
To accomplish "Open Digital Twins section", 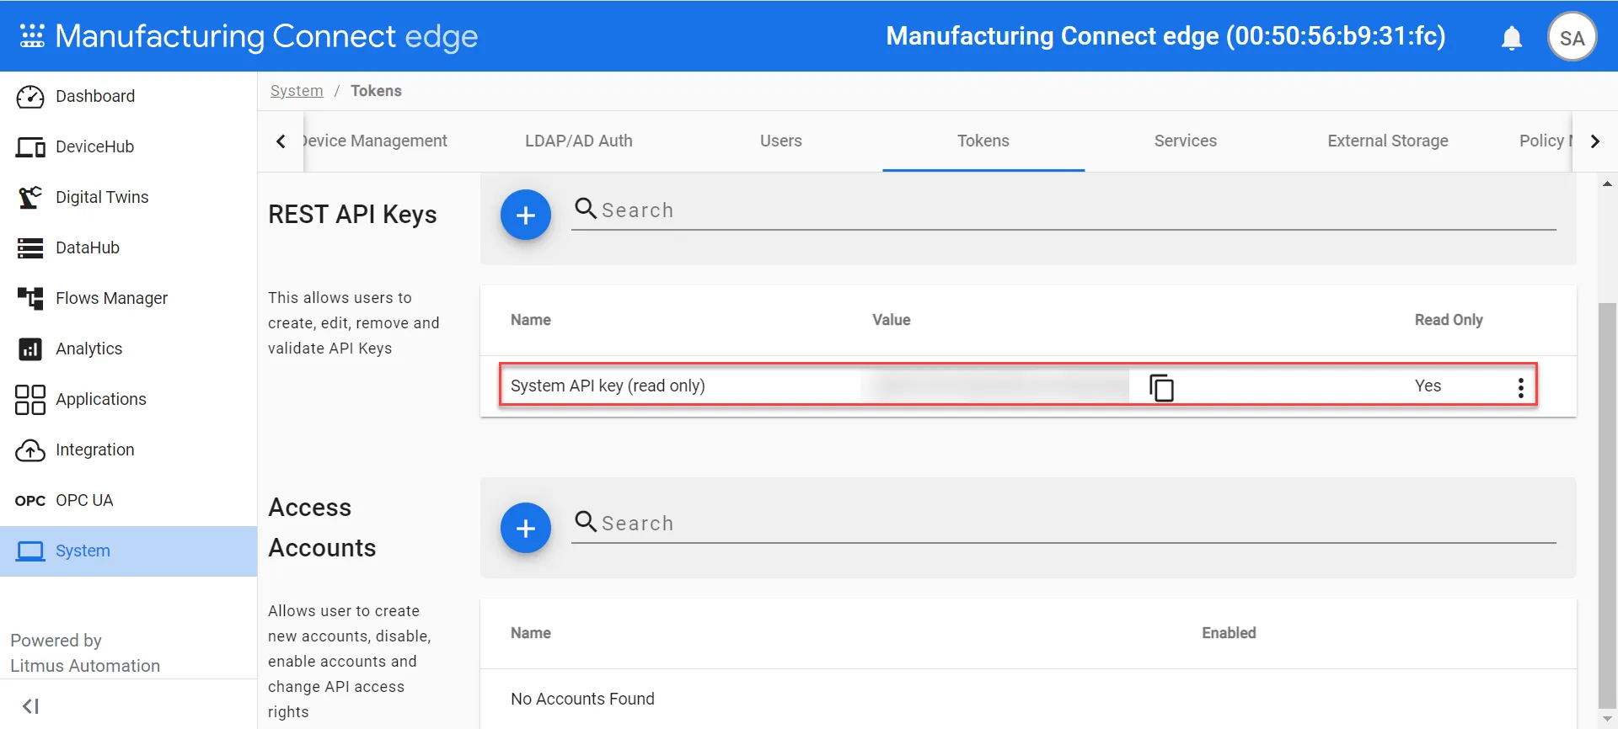I will 128,197.
